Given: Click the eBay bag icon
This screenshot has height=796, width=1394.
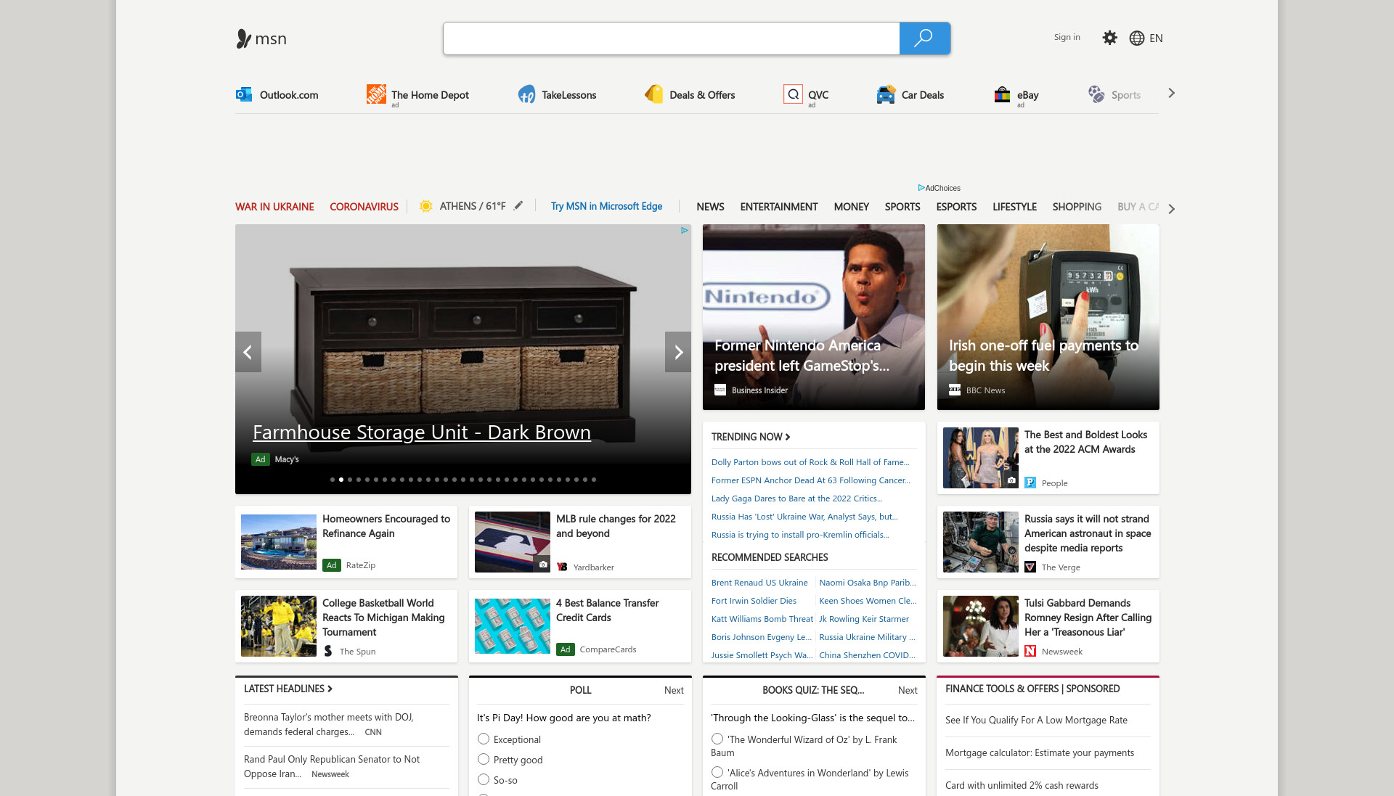Looking at the screenshot, I should pyautogui.click(x=1002, y=94).
